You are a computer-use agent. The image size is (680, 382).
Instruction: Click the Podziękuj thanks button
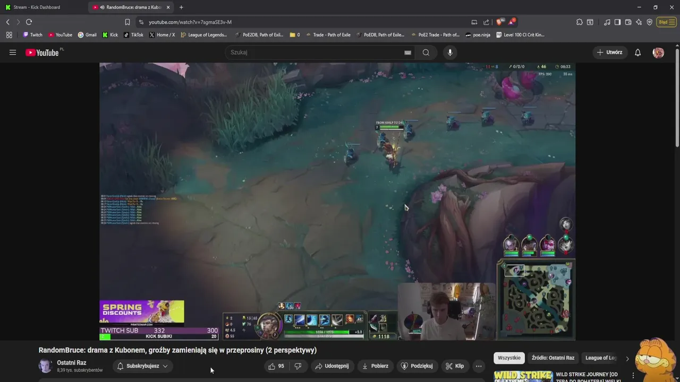point(417,366)
